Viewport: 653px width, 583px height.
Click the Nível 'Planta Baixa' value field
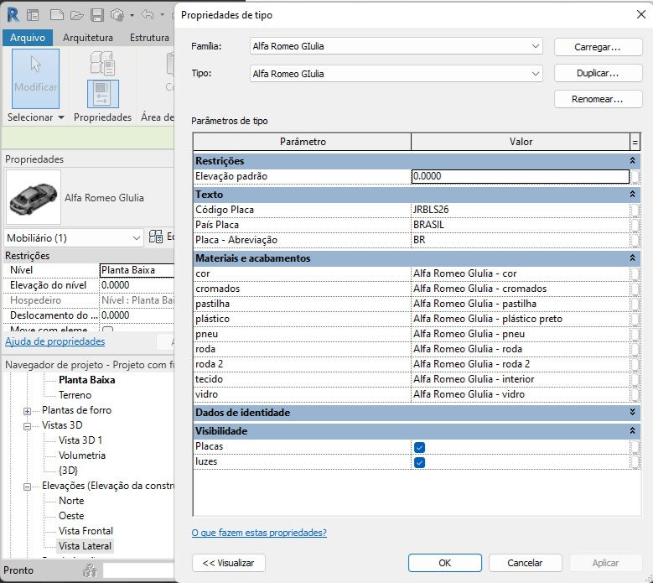137,270
